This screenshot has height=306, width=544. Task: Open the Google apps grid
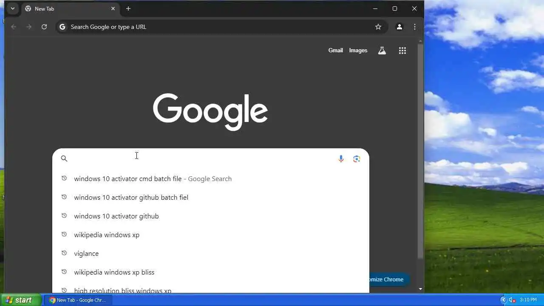pyautogui.click(x=402, y=51)
